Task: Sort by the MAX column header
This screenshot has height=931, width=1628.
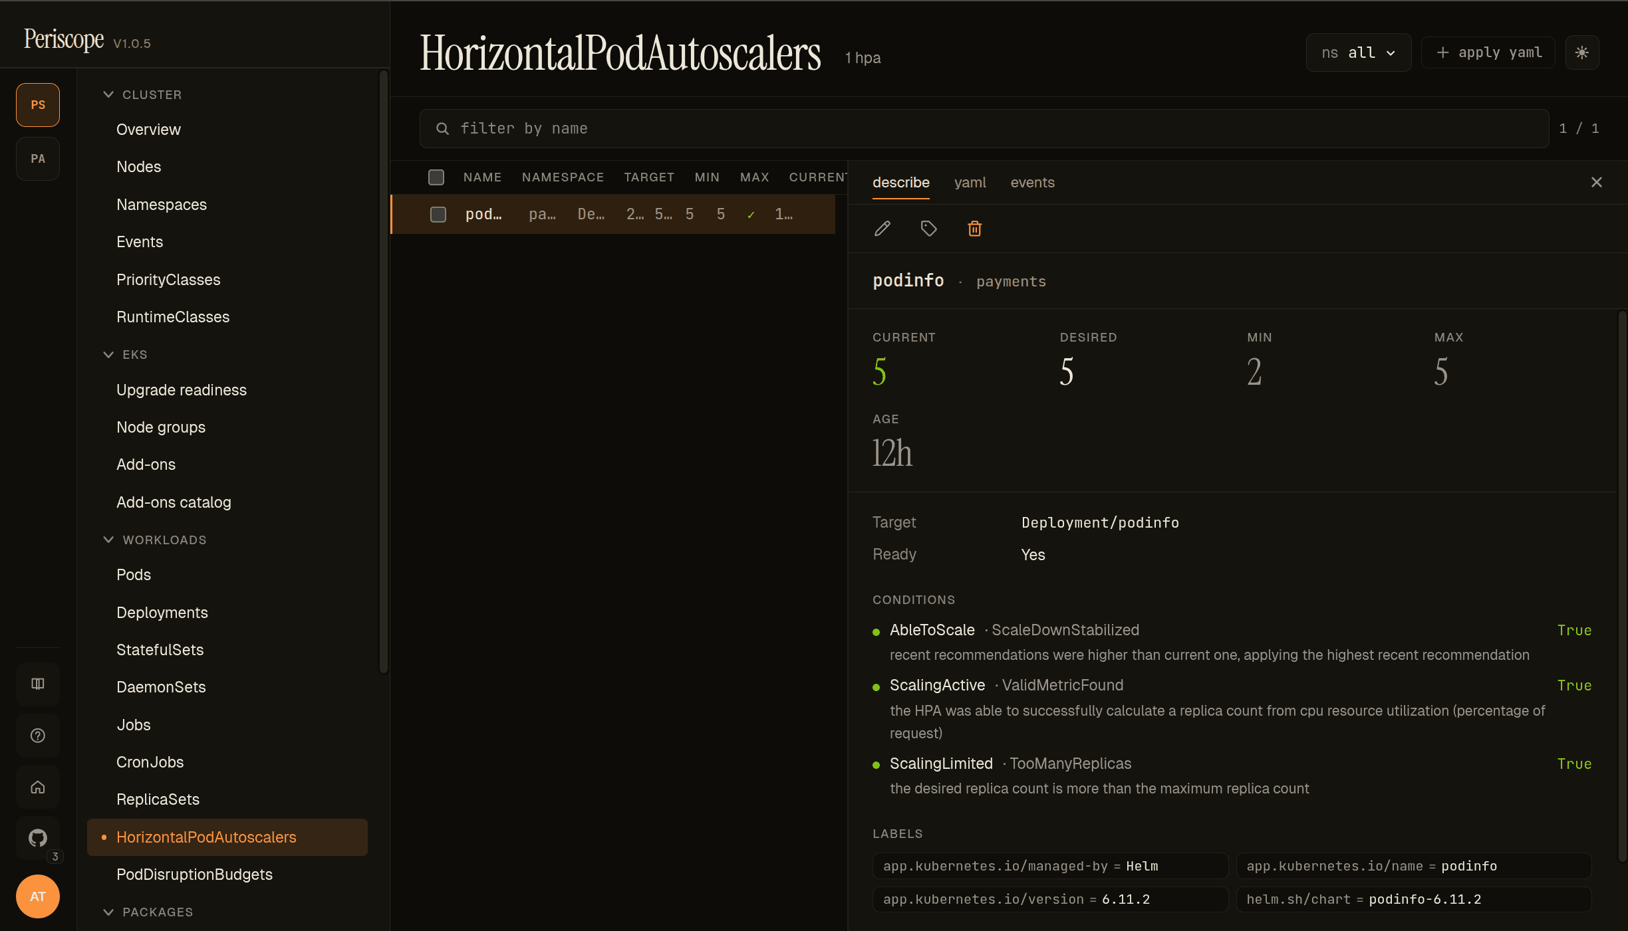Action: [x=754, y=177]
